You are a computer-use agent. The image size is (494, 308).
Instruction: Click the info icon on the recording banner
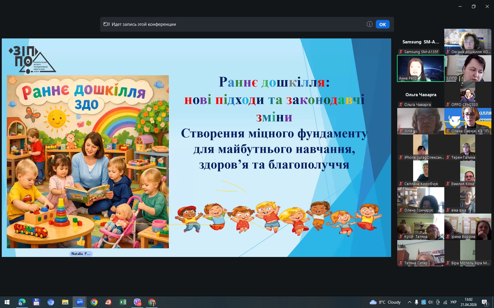point(369,24)
